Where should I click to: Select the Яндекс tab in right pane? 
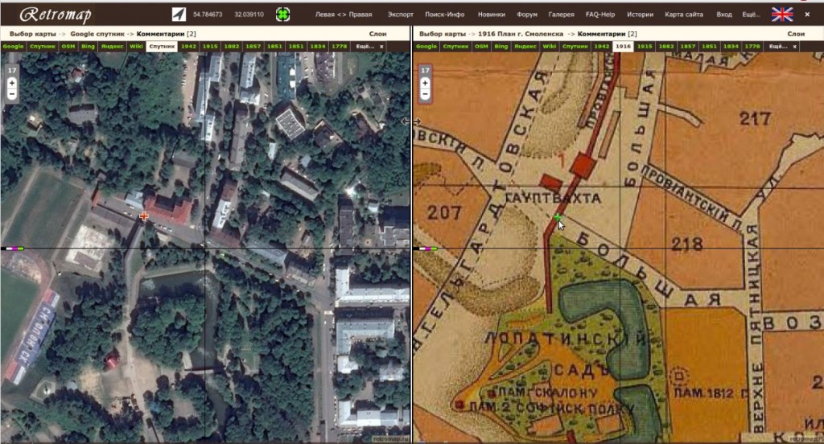(x=525, y=46)
